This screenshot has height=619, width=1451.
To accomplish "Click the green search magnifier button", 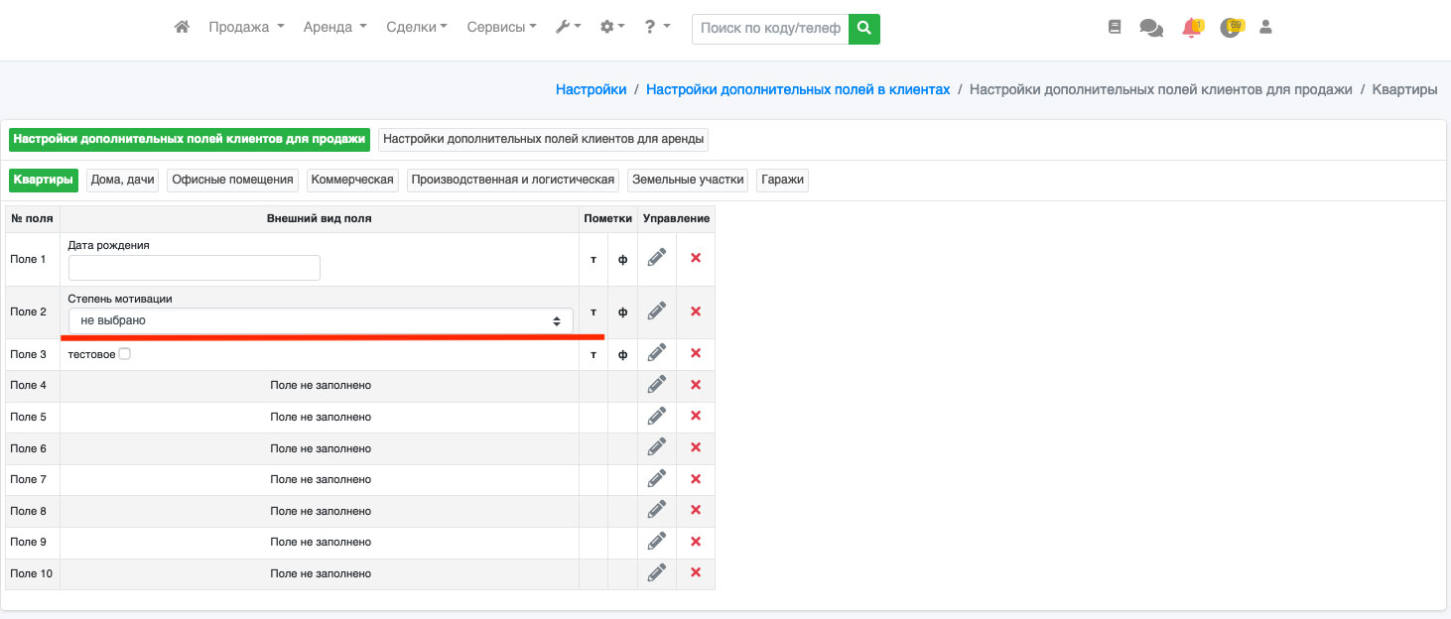I will (x=864, y=28).
